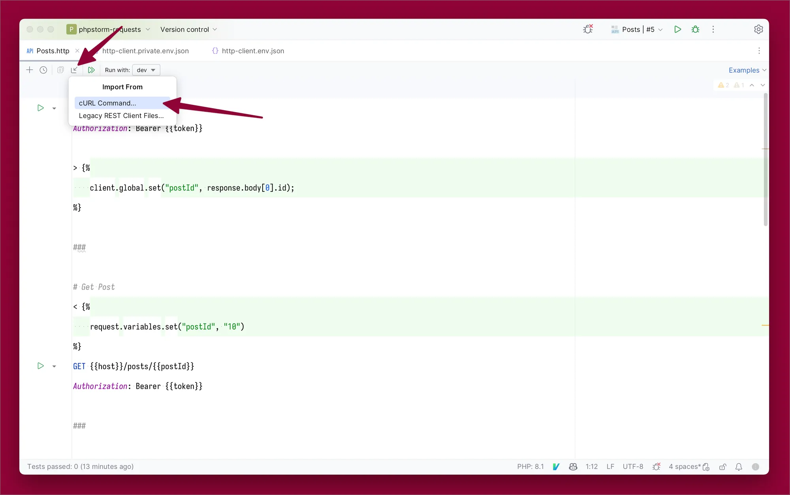Viewport: 790px width, 495px height.
Task: Click the warnings count inspection widget
Action: 731,85
